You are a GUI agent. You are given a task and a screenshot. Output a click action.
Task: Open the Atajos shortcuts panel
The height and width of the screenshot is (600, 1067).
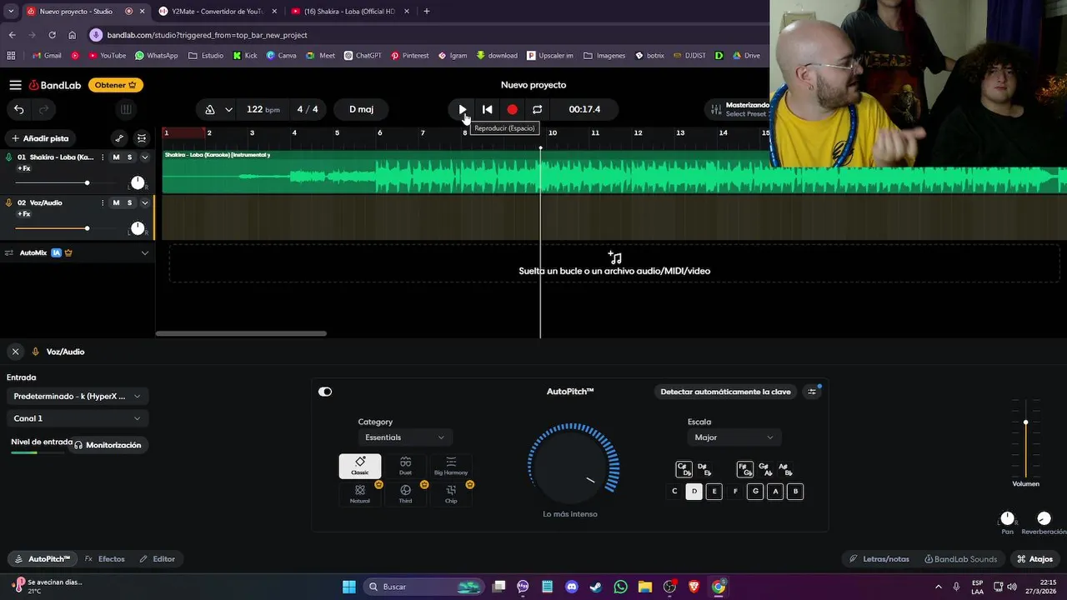(1035, 559)
